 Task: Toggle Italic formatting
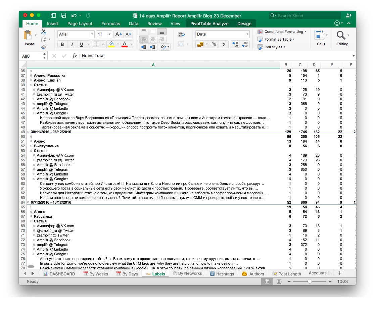click(x=72, y=44)
